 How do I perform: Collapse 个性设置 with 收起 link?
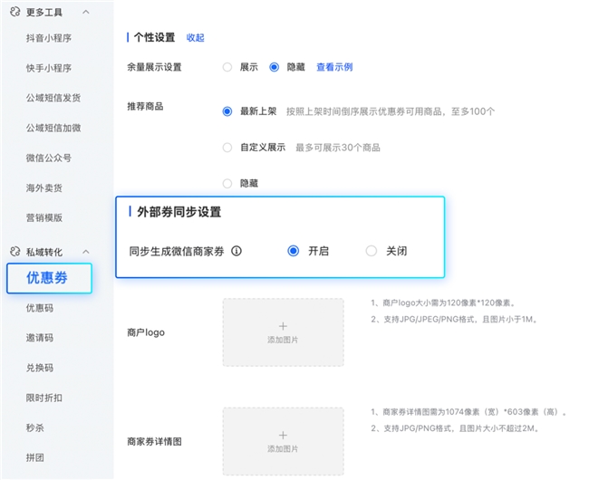pos(195,38)
